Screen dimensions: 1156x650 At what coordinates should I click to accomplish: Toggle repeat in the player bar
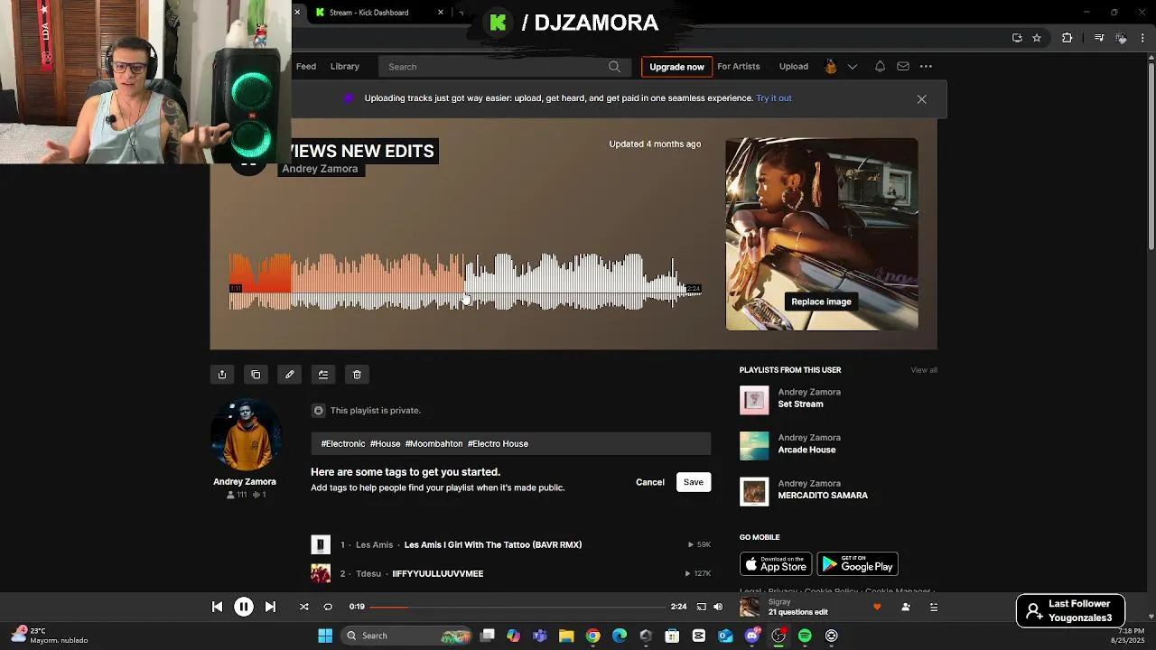pos(328,607)
